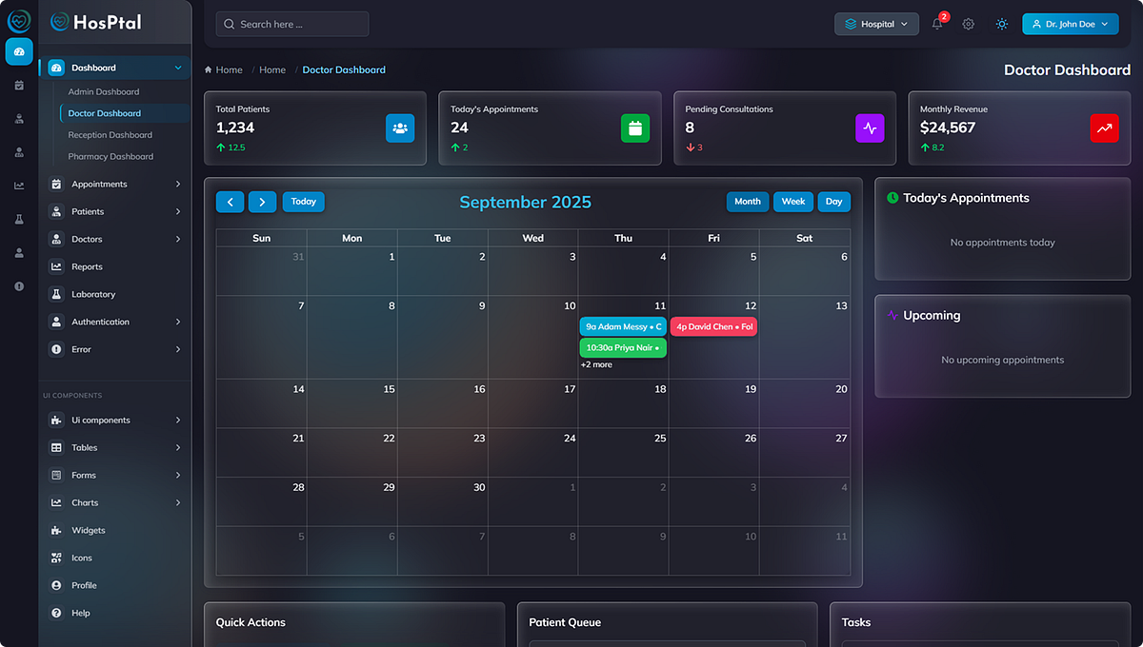The height and width of the screenshot is (647, 1143).
Task: Toggle light theme with the sun icon
Action: point(1001,24)
